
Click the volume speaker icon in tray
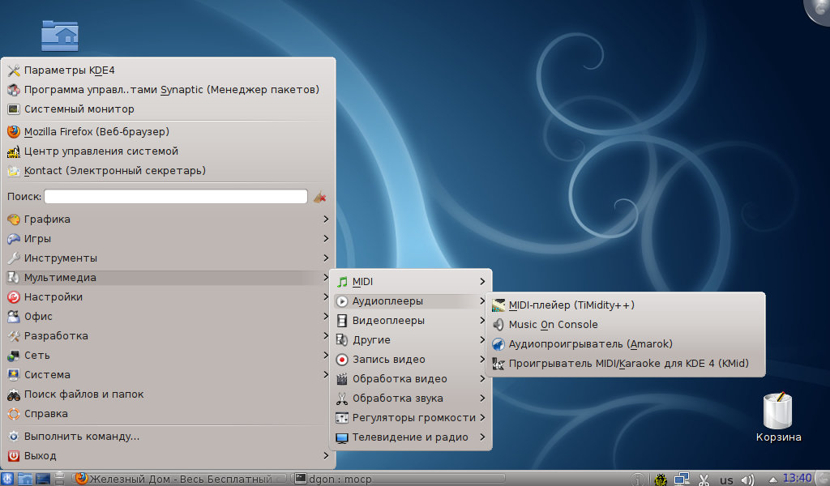(x=747, y=480)
